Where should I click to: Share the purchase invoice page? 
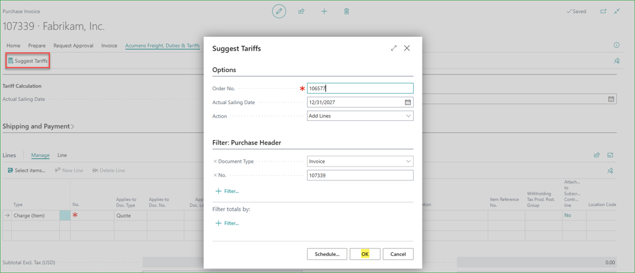coord(302,11)
